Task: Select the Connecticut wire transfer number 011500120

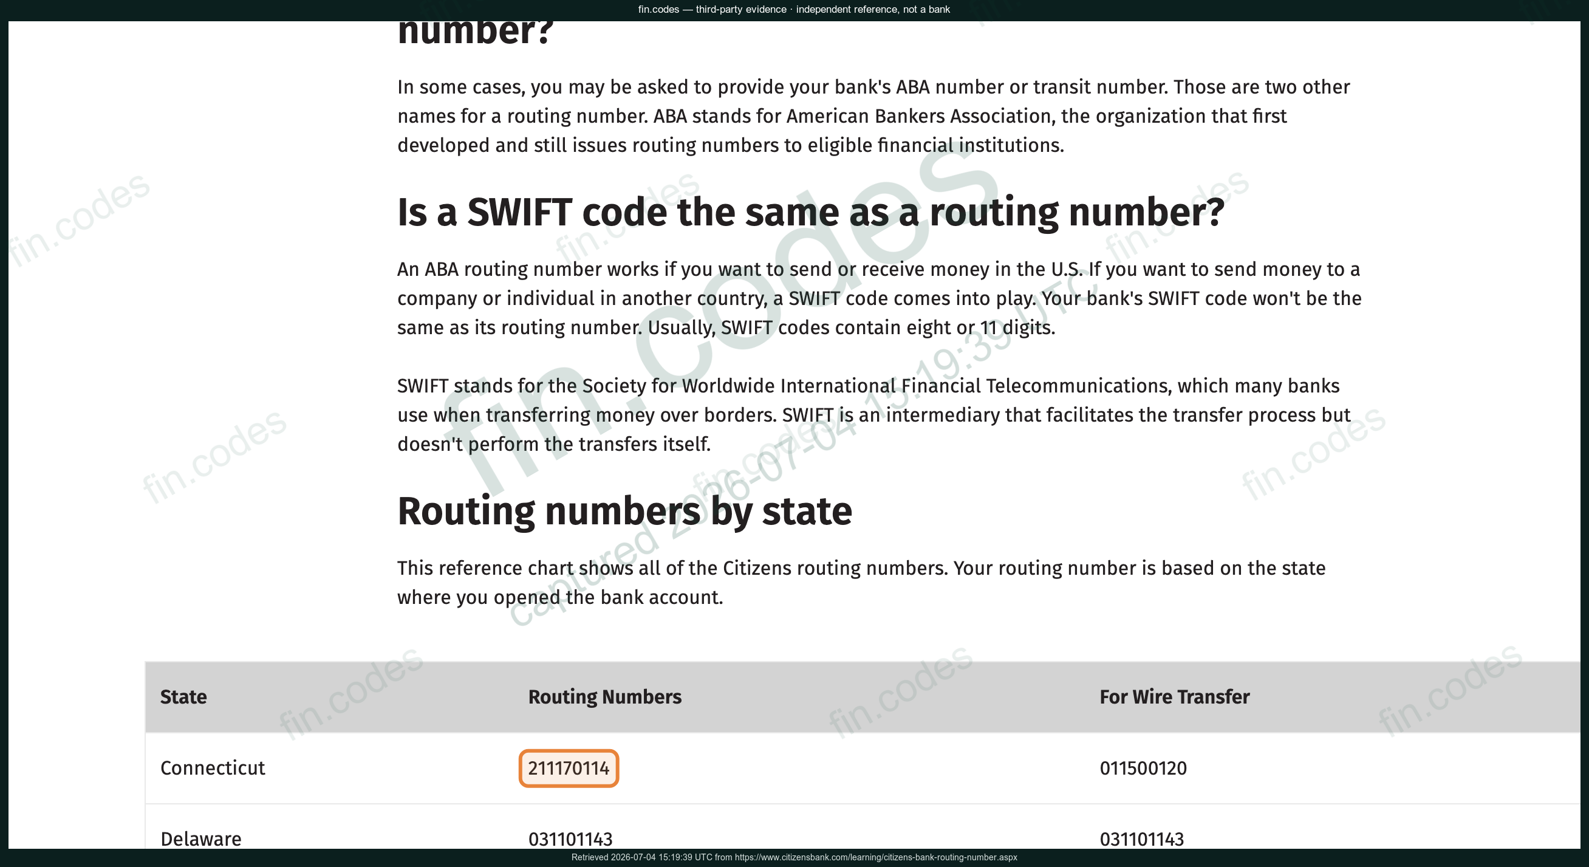Action: [x=1143, y=768]
